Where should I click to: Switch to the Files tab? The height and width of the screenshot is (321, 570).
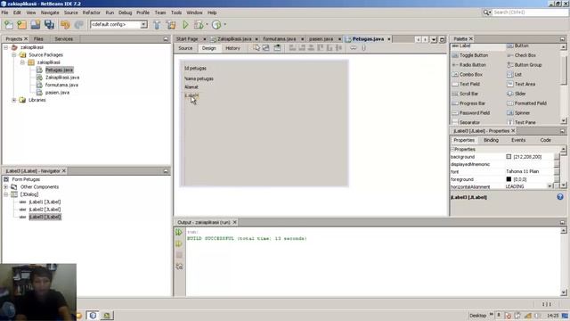38,39
